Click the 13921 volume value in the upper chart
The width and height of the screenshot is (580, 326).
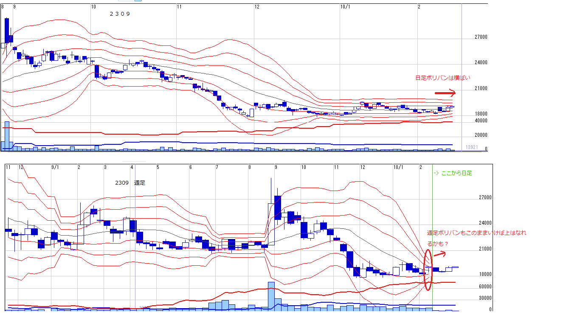pos(472,147)
